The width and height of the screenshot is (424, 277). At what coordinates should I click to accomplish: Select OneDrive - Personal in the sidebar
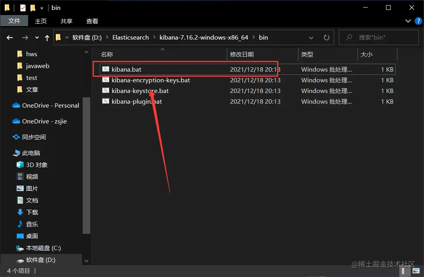click(x=46, y=105)
